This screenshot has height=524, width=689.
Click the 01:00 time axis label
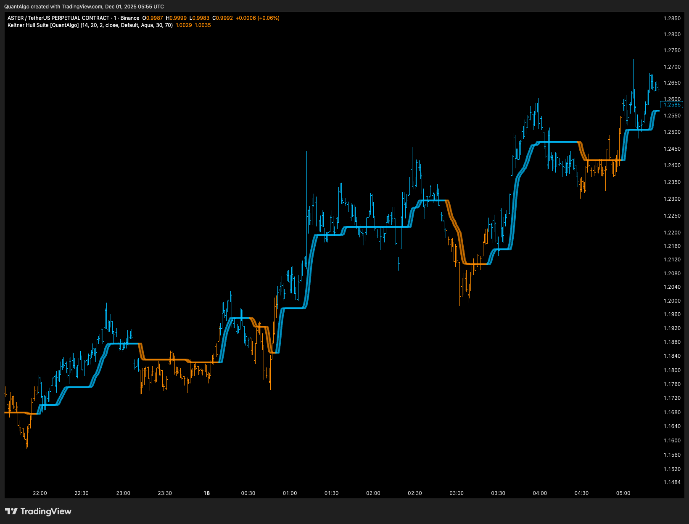[x=290, y=493]
